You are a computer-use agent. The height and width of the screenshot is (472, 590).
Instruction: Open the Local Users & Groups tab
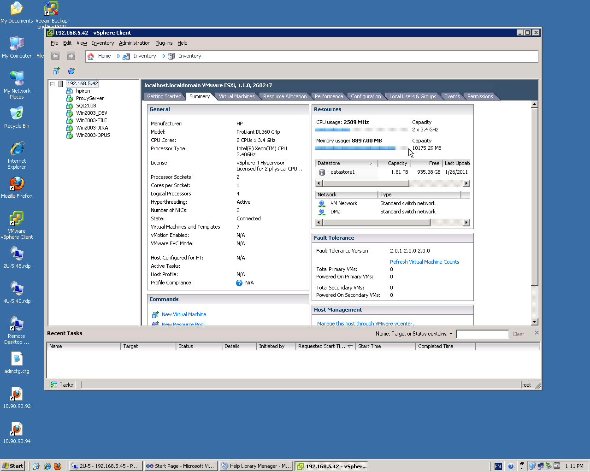tap(413, 96)
